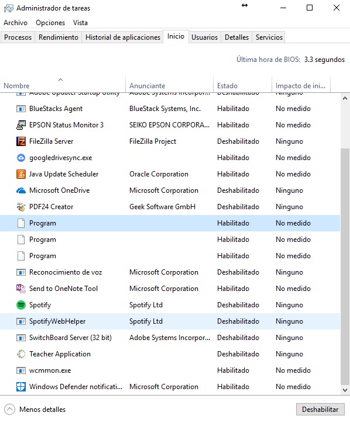Viewport: 350px width, 423px height.
Task: Click the Teacher Application icon
Action: click(x=21, y=354)
